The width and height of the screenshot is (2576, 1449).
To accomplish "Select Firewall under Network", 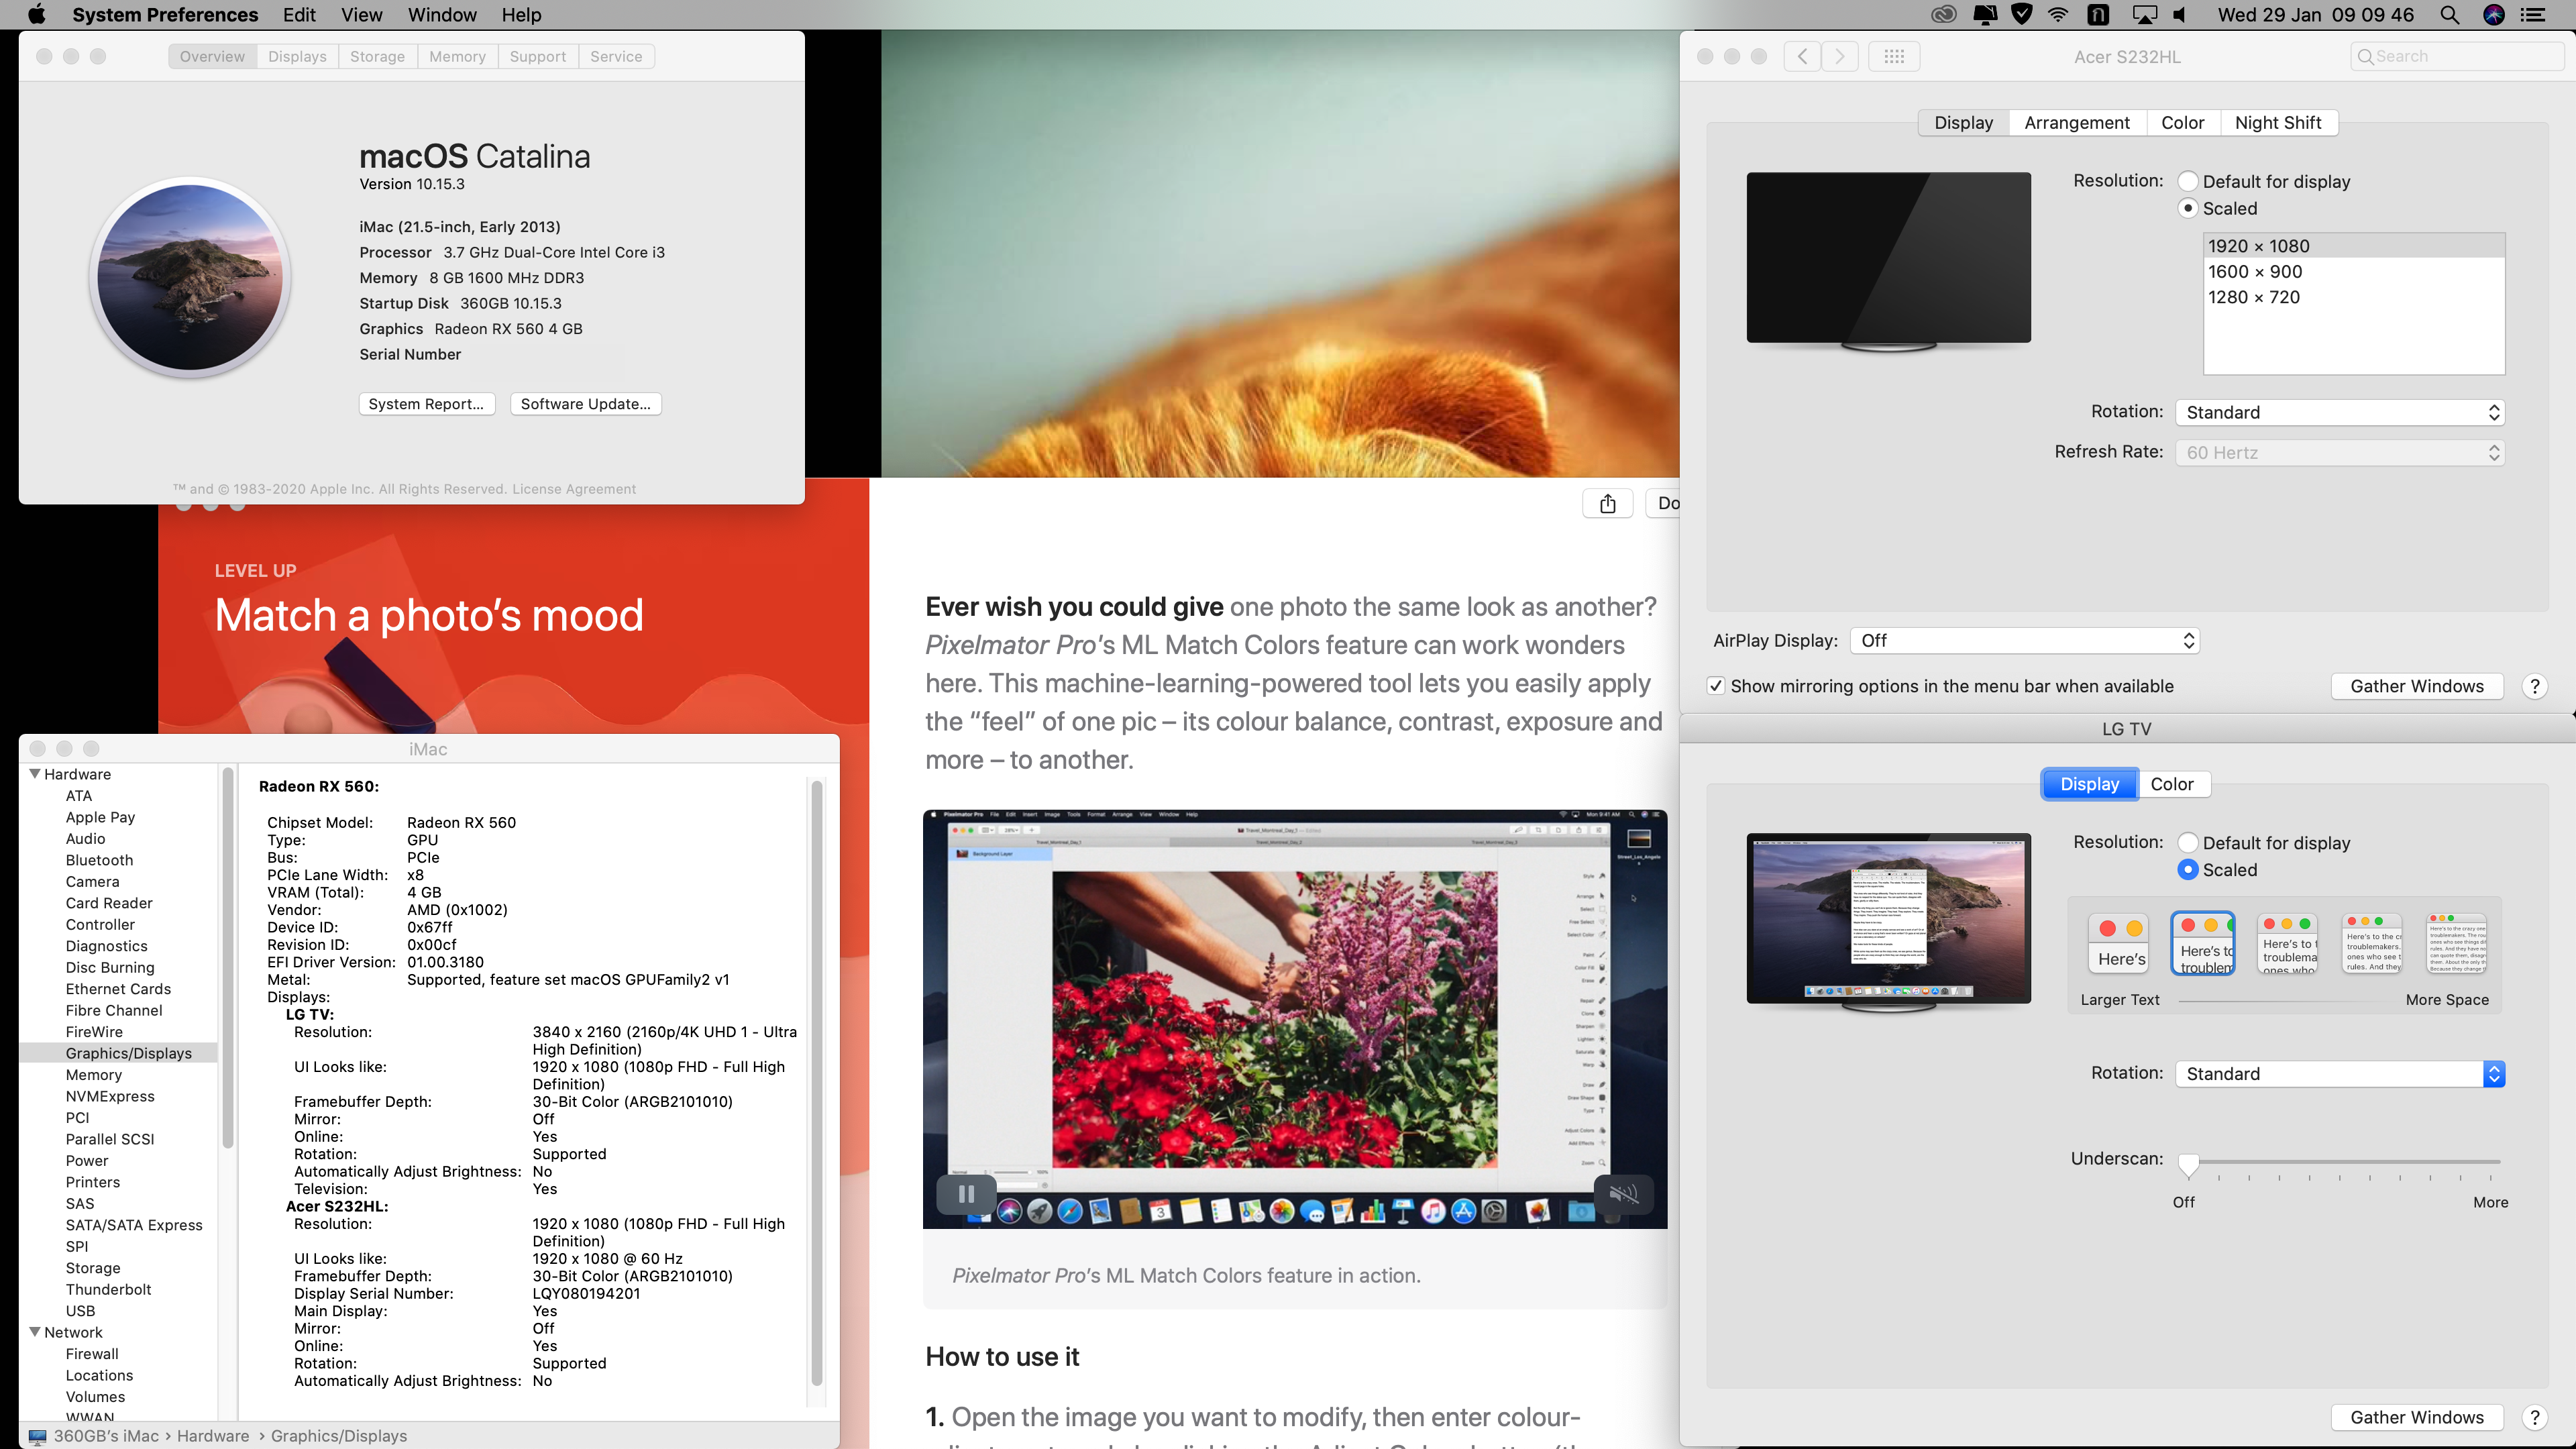I will 92,1354.
